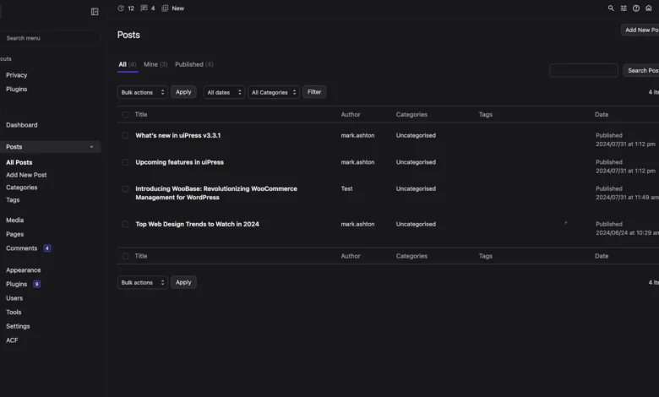The height and width of the screenshot is (397, 659).
Task: Open Categories in the sidebar
Action: point(21,188)
